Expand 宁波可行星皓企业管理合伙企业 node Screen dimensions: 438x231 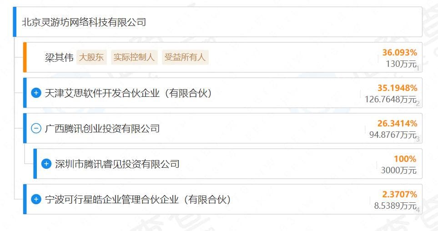coord(36,199)
